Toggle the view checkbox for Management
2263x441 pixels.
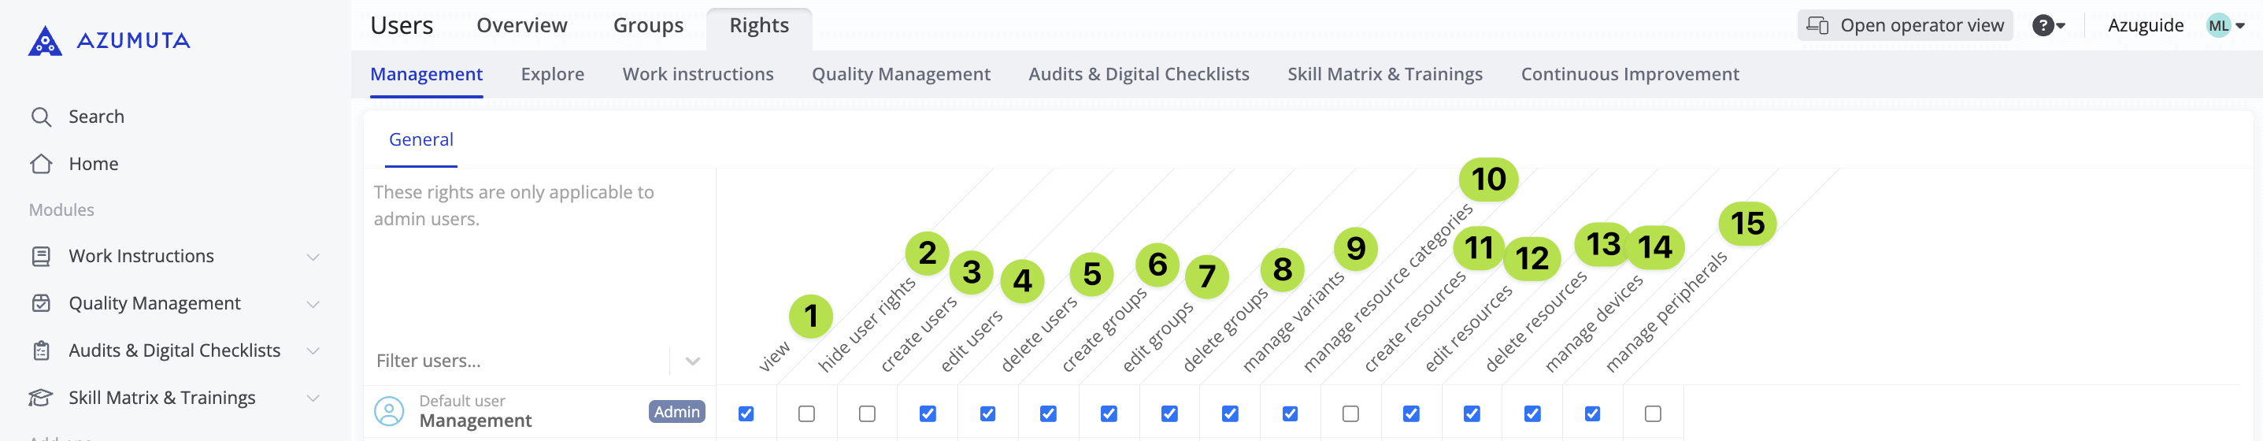746,413
